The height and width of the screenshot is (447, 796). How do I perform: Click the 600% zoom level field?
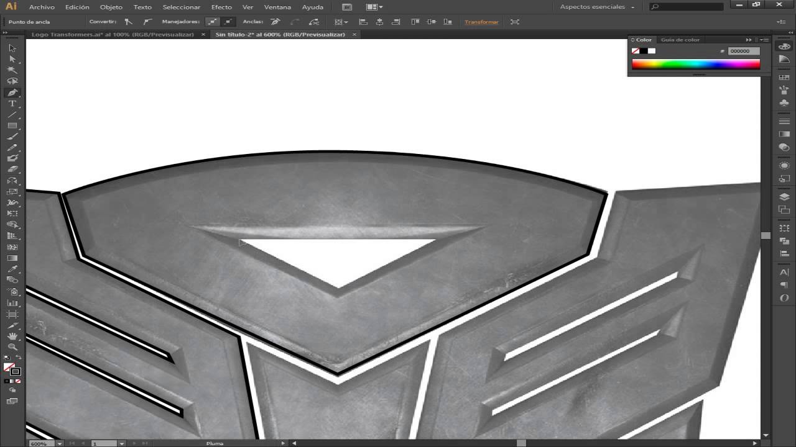(x=42, y=443)
